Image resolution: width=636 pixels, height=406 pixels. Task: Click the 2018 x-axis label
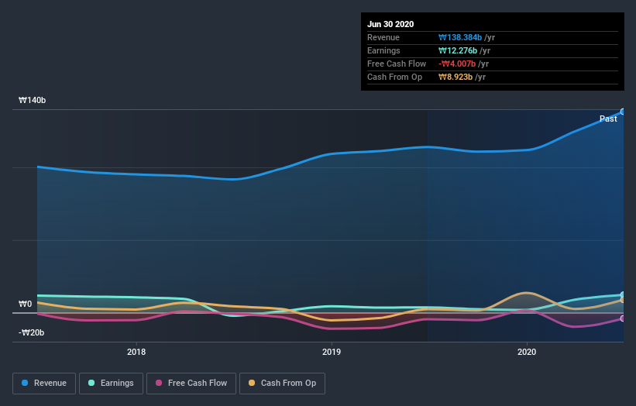136,352
